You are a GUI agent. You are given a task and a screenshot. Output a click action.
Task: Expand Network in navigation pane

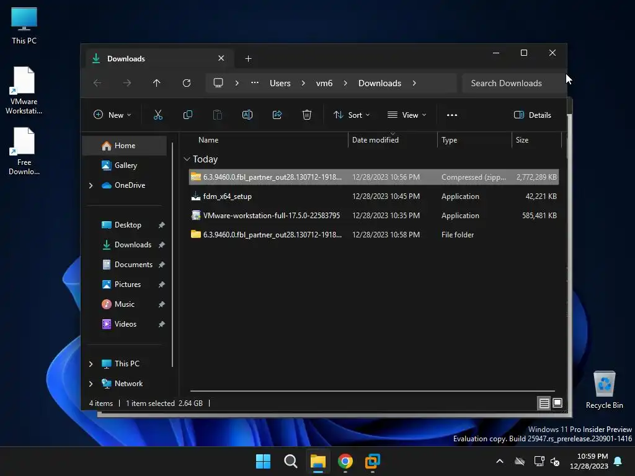91,384
